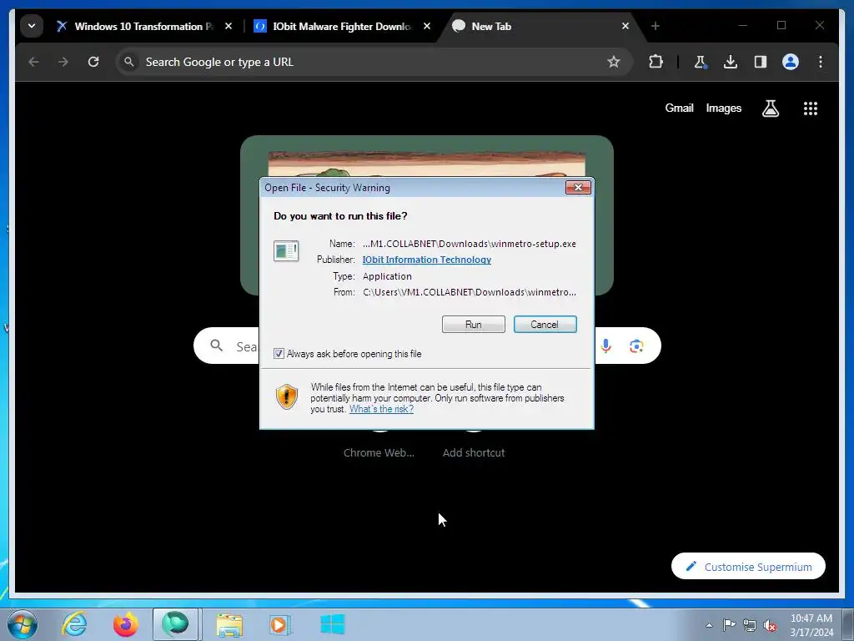Image resolution: width=854 pixels, height=641 pixels.
Task: Open the Google apps grid icon
Action: [811, 109]
